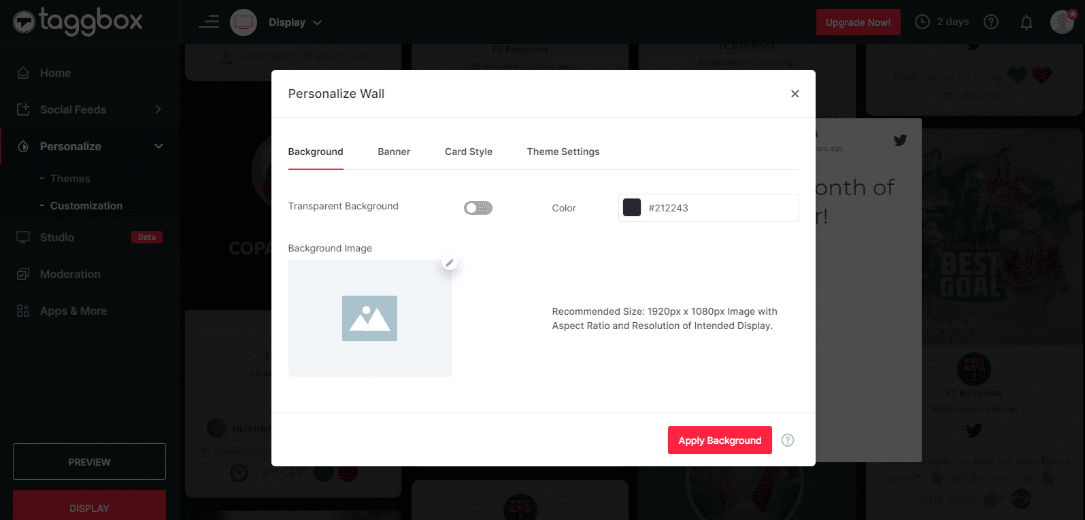
Task: Open the Card Style tab
Action: (469, 152)
